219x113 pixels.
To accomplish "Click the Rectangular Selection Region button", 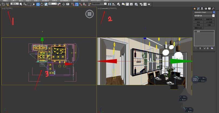I will tap(29, 4).
